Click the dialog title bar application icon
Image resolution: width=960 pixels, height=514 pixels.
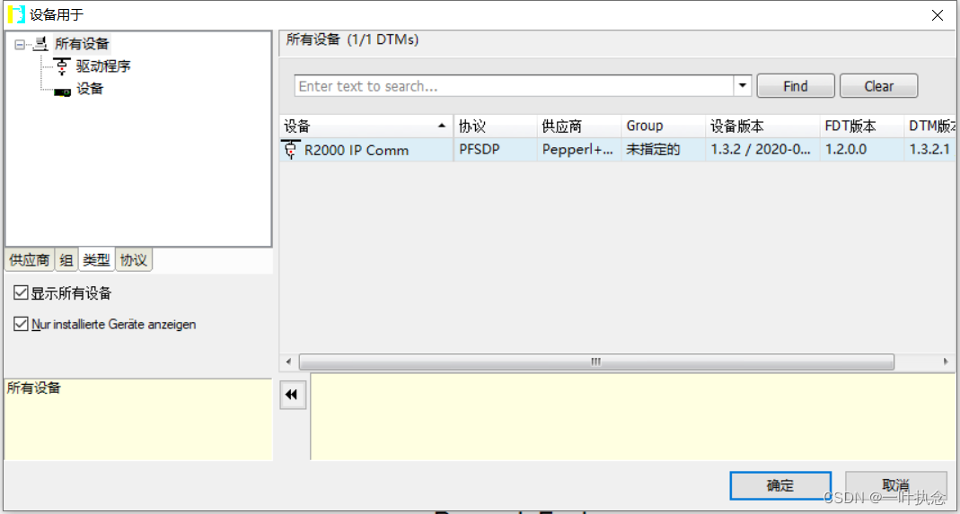16,14
